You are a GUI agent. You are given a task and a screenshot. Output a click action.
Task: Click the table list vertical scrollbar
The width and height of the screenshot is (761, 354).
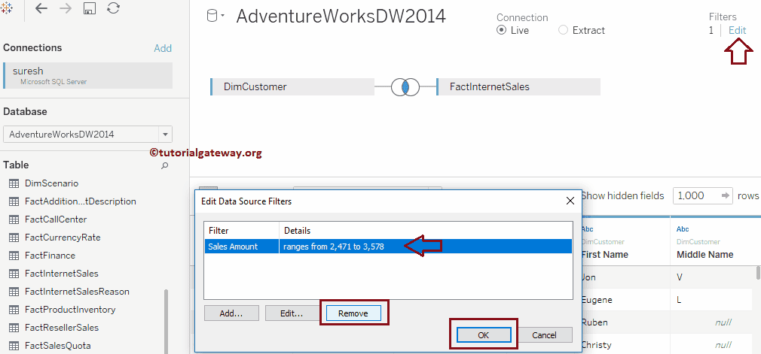point(166,321)
